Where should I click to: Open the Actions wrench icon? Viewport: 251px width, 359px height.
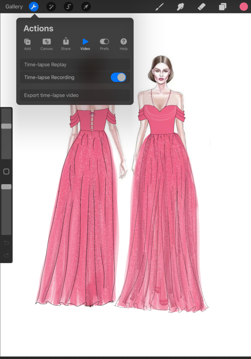[x=34, y=7]
